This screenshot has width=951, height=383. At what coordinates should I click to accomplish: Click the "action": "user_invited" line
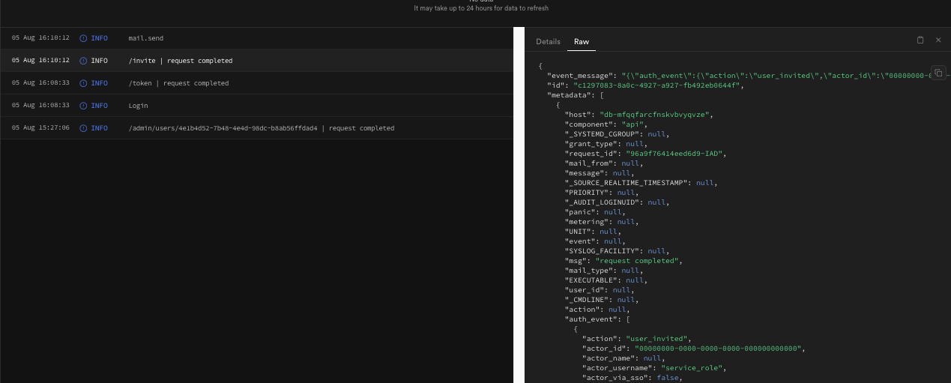click(636, 339)
